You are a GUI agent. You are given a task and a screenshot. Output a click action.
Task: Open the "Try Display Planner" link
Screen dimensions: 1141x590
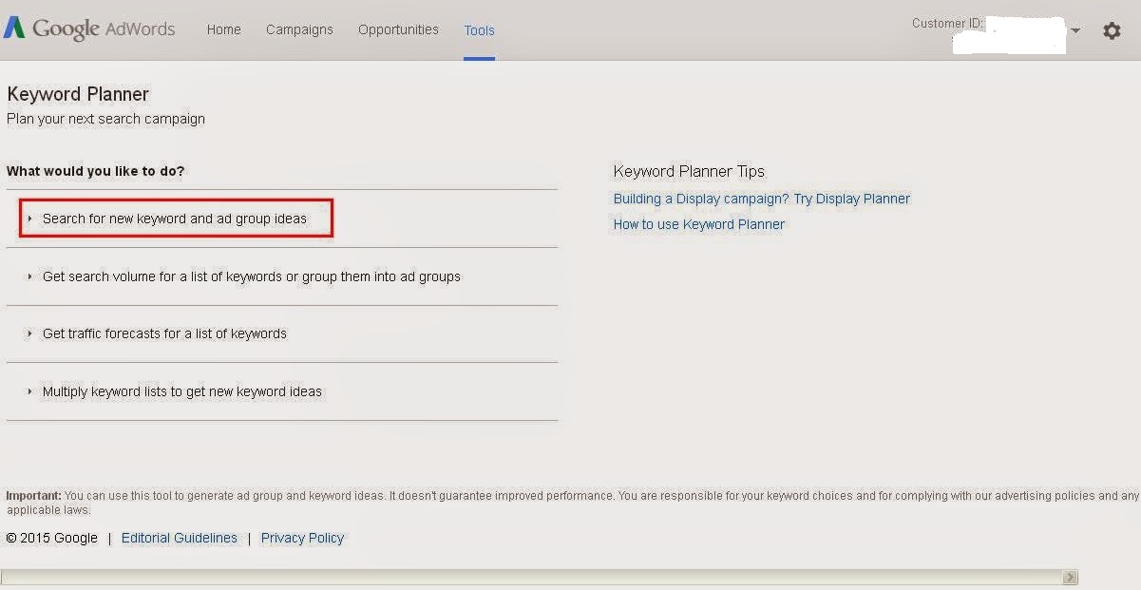(851, 199)
